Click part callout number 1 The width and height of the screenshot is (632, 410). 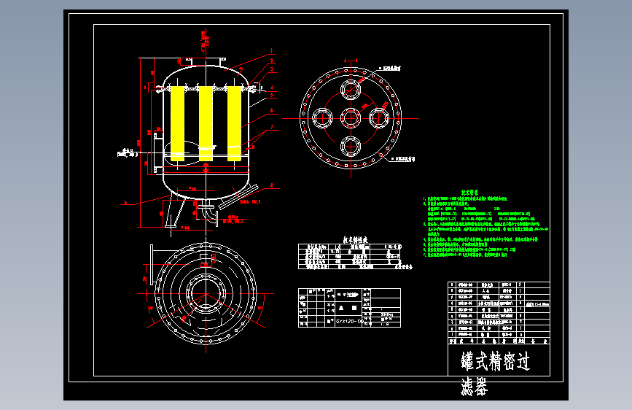tap(272, 51)
